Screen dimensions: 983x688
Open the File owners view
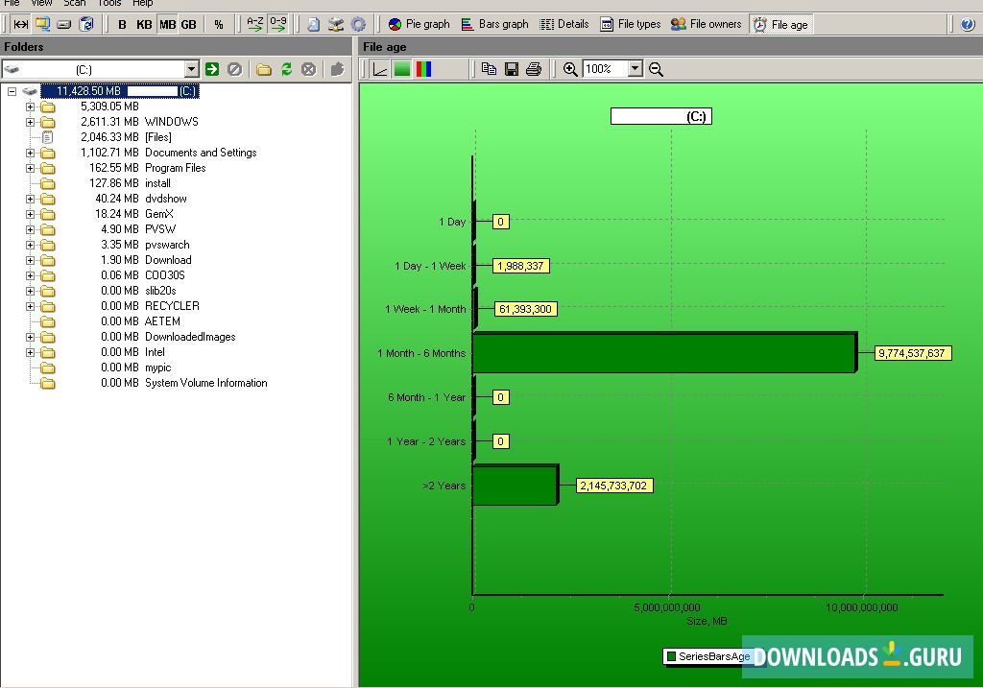pyautogui.click(x=707, y=24)
